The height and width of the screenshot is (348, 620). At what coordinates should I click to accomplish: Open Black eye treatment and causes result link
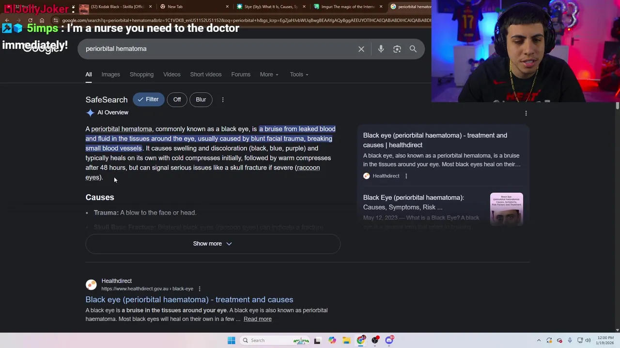coord(189,300)
